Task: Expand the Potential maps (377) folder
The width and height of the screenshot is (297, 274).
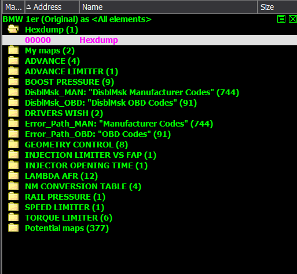Action: [x=67, y=228]
